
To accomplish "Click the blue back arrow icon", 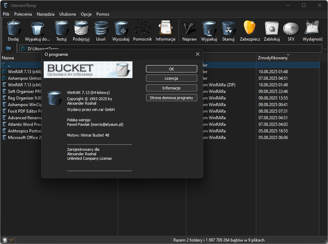I will 8,48.
